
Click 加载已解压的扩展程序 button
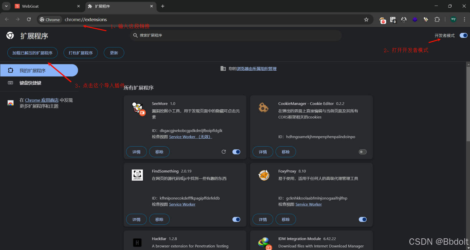click(x=33, y=53)
